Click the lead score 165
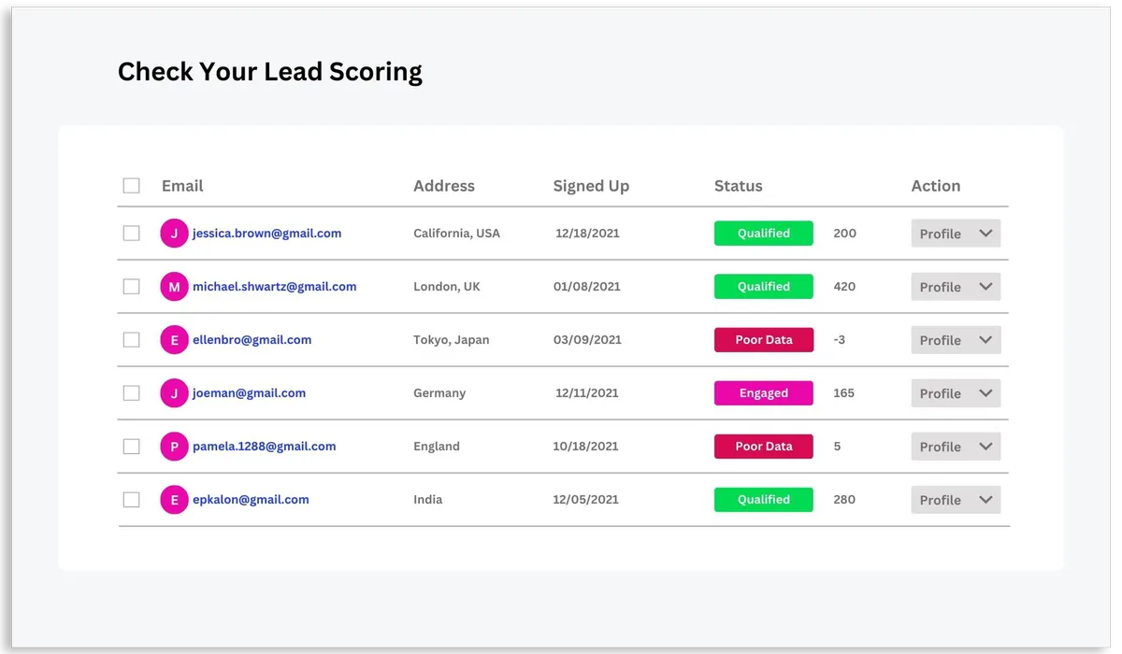Viewport: 1122px width, 654px height. point(843,393)
